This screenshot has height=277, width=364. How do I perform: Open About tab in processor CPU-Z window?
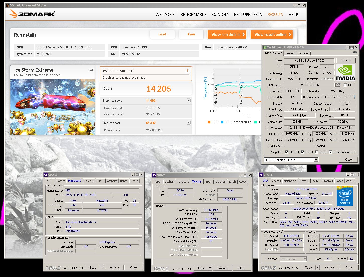pyautogui.click(x=350, y=181)
